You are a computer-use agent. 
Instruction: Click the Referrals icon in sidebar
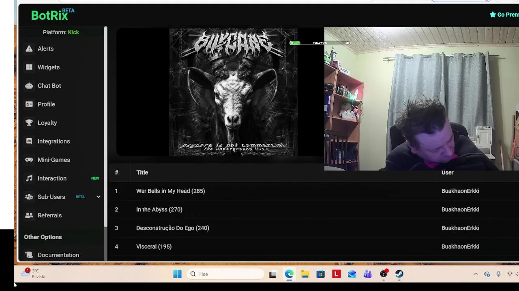[x=29, y=215]
